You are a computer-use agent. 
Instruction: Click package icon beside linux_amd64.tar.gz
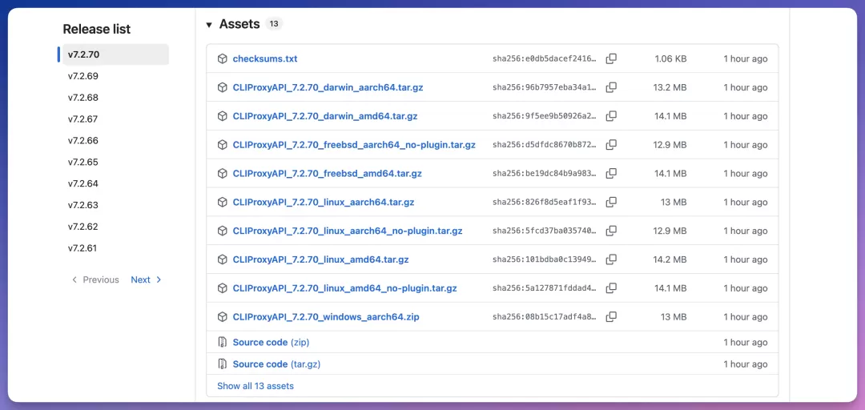[x=223, y=259]
